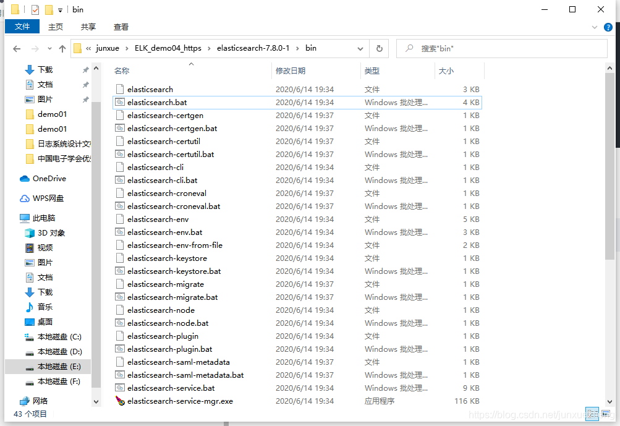
Task: Open 本地磁盘 (F:) drive
Action: tap(59, 381)
